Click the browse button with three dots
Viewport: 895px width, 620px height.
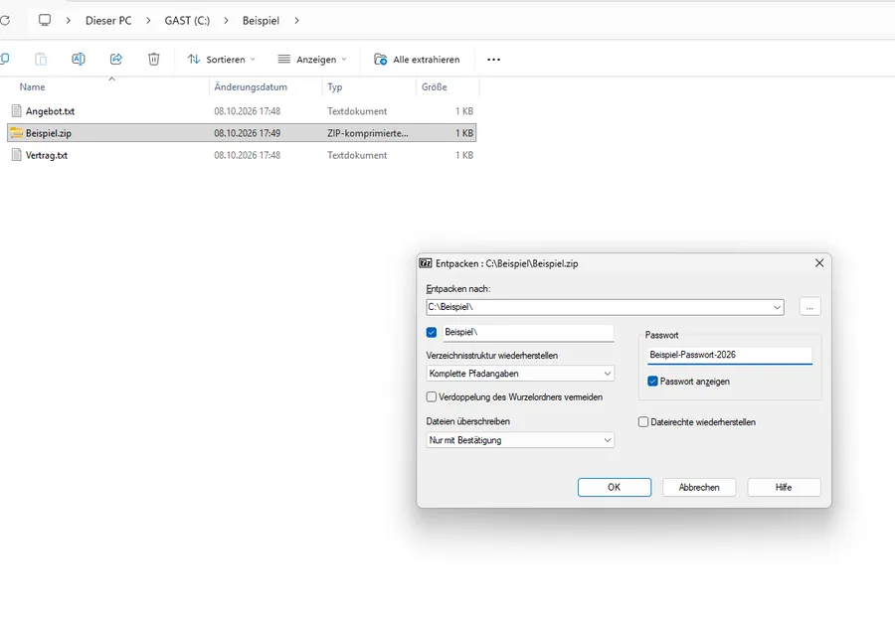coord(809,307)
